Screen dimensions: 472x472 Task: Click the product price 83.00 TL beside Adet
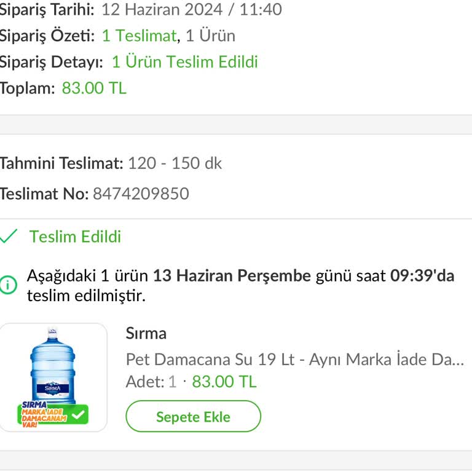[x=224, y=382]
